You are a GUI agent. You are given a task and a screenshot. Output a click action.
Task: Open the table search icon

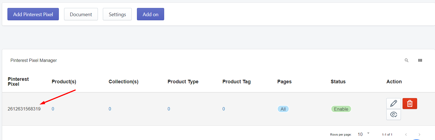click(x=406, y=60)
